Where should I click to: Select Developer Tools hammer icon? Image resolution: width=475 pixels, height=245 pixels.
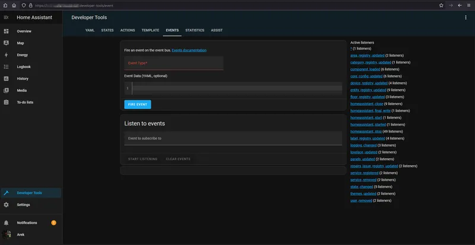[x=6, y=193]
